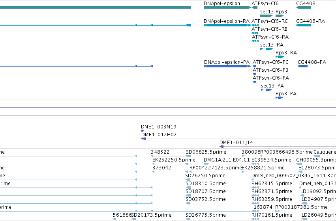Image resolution: width=336 pixels, height=221 pixels.
Task: Select EST RP003187381.5prime
Action: point(278,212)
